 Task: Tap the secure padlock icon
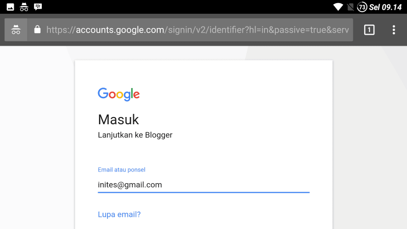click(37, 30)
